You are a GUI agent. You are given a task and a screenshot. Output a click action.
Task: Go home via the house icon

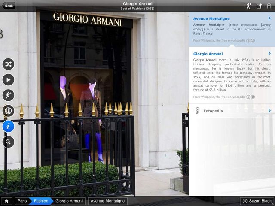[x=6, y=201]
